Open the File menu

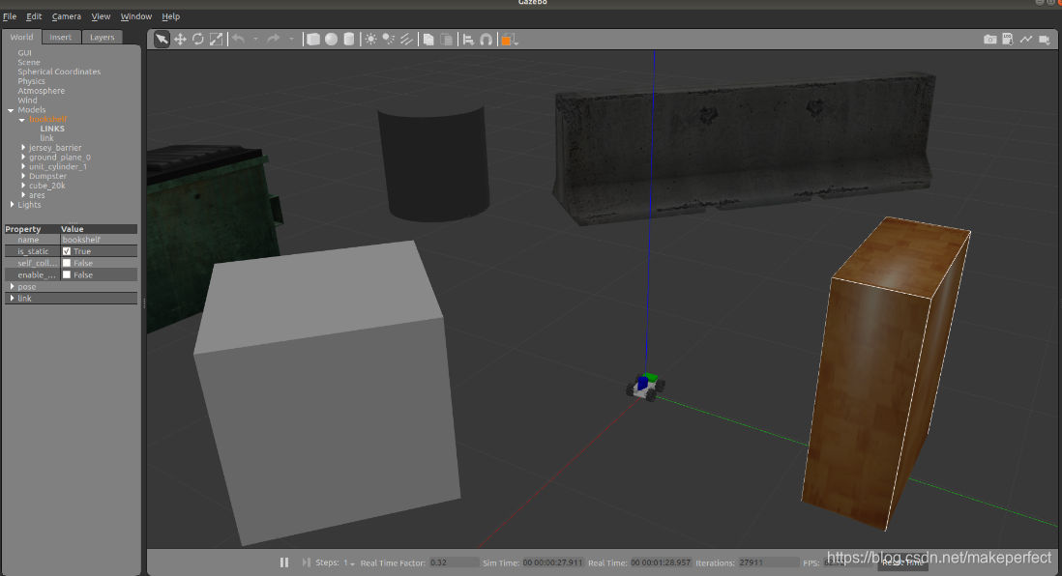pyautogui.click(x=10, y=16)
